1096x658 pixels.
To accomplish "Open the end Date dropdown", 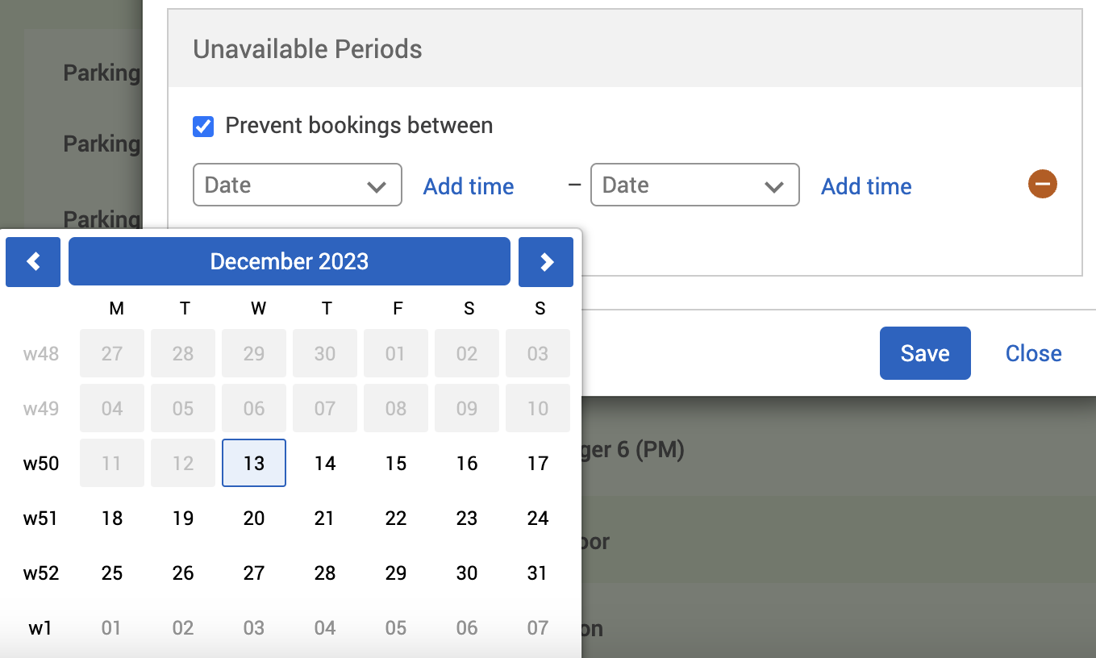I will 694,185.
